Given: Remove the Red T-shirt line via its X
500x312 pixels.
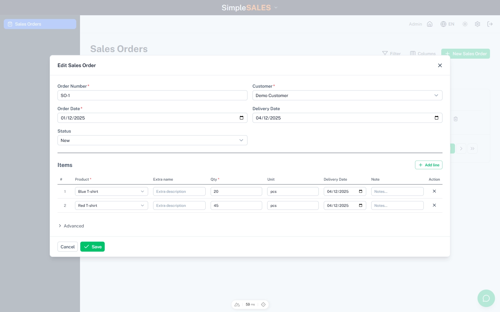Looking at the screenshot, I should (x=434, y=205).
